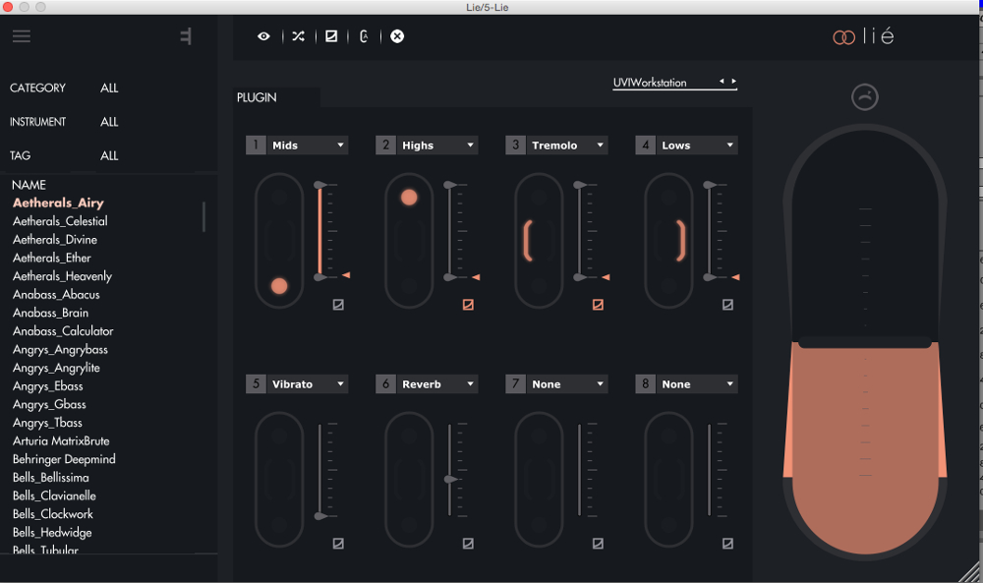
Task: Toggle the Vibrato slot edit checkbox icon
Action: tap(338, 544)
